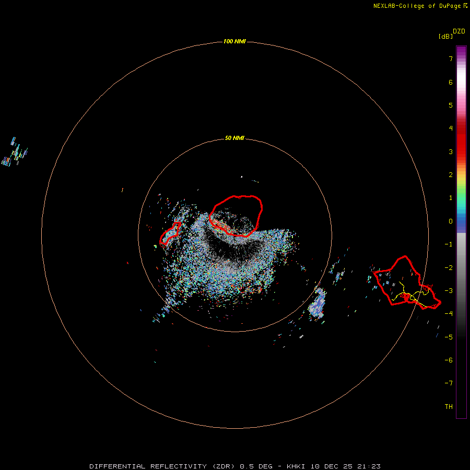
Task: Select the -2 dB scale label
Action: coord(449,268)
